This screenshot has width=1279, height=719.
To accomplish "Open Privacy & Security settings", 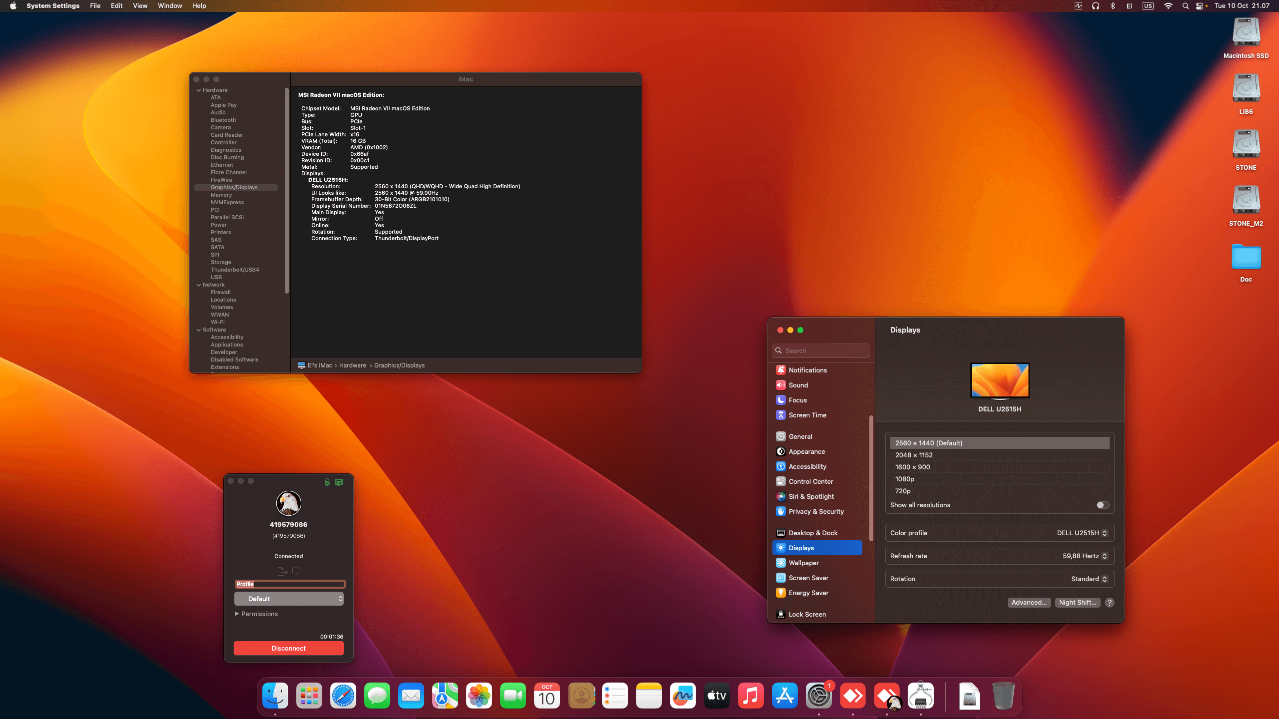I will (816, 511).
